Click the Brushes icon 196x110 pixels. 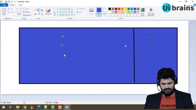(48, 10)
